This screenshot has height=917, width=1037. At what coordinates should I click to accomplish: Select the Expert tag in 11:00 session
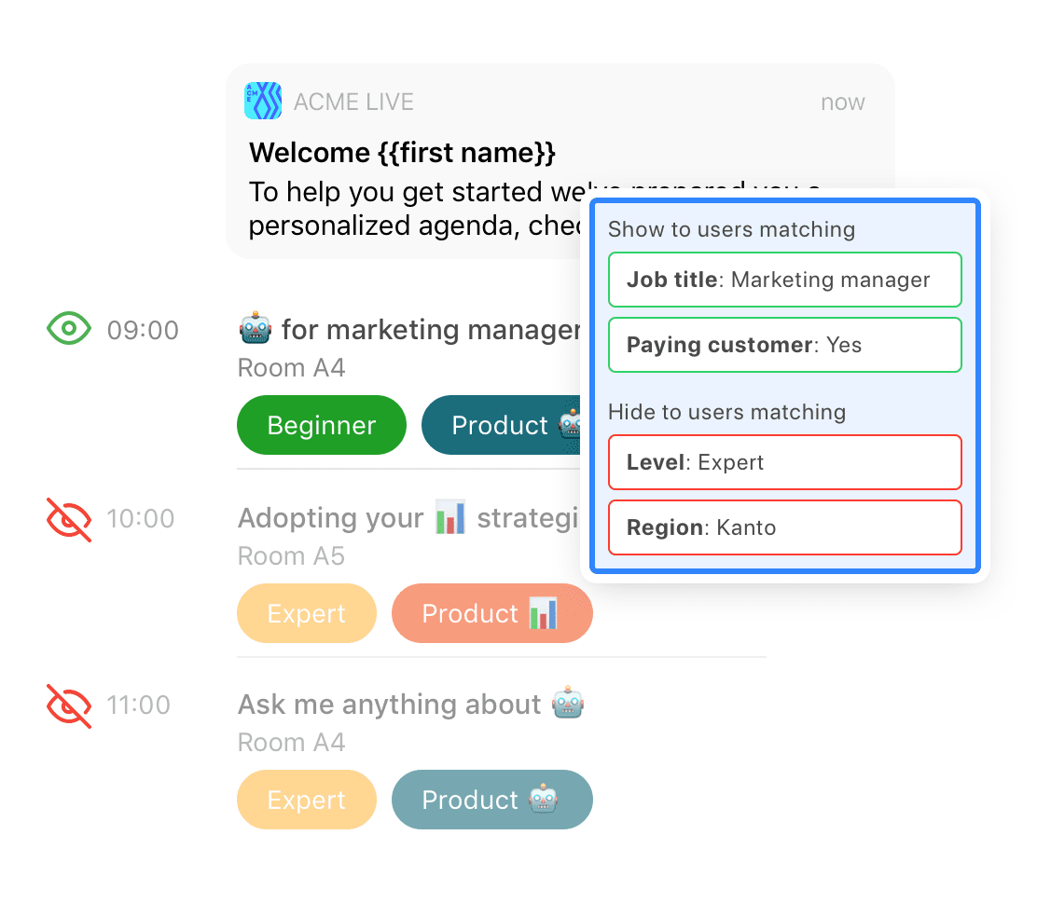(306, 801)
